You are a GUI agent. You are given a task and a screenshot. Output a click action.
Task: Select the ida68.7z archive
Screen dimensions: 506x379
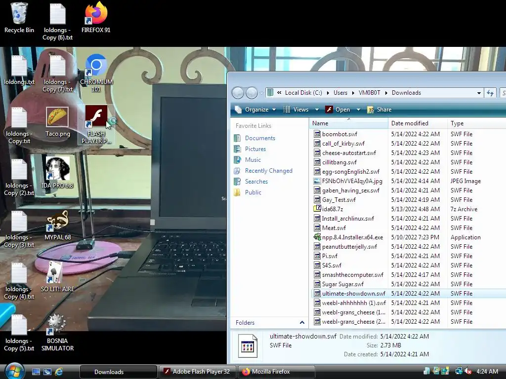point(328,209)
